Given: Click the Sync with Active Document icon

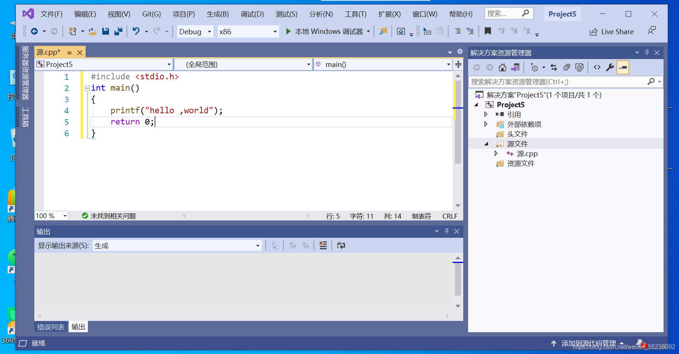Looking at the screenshot, I should 554,67.
